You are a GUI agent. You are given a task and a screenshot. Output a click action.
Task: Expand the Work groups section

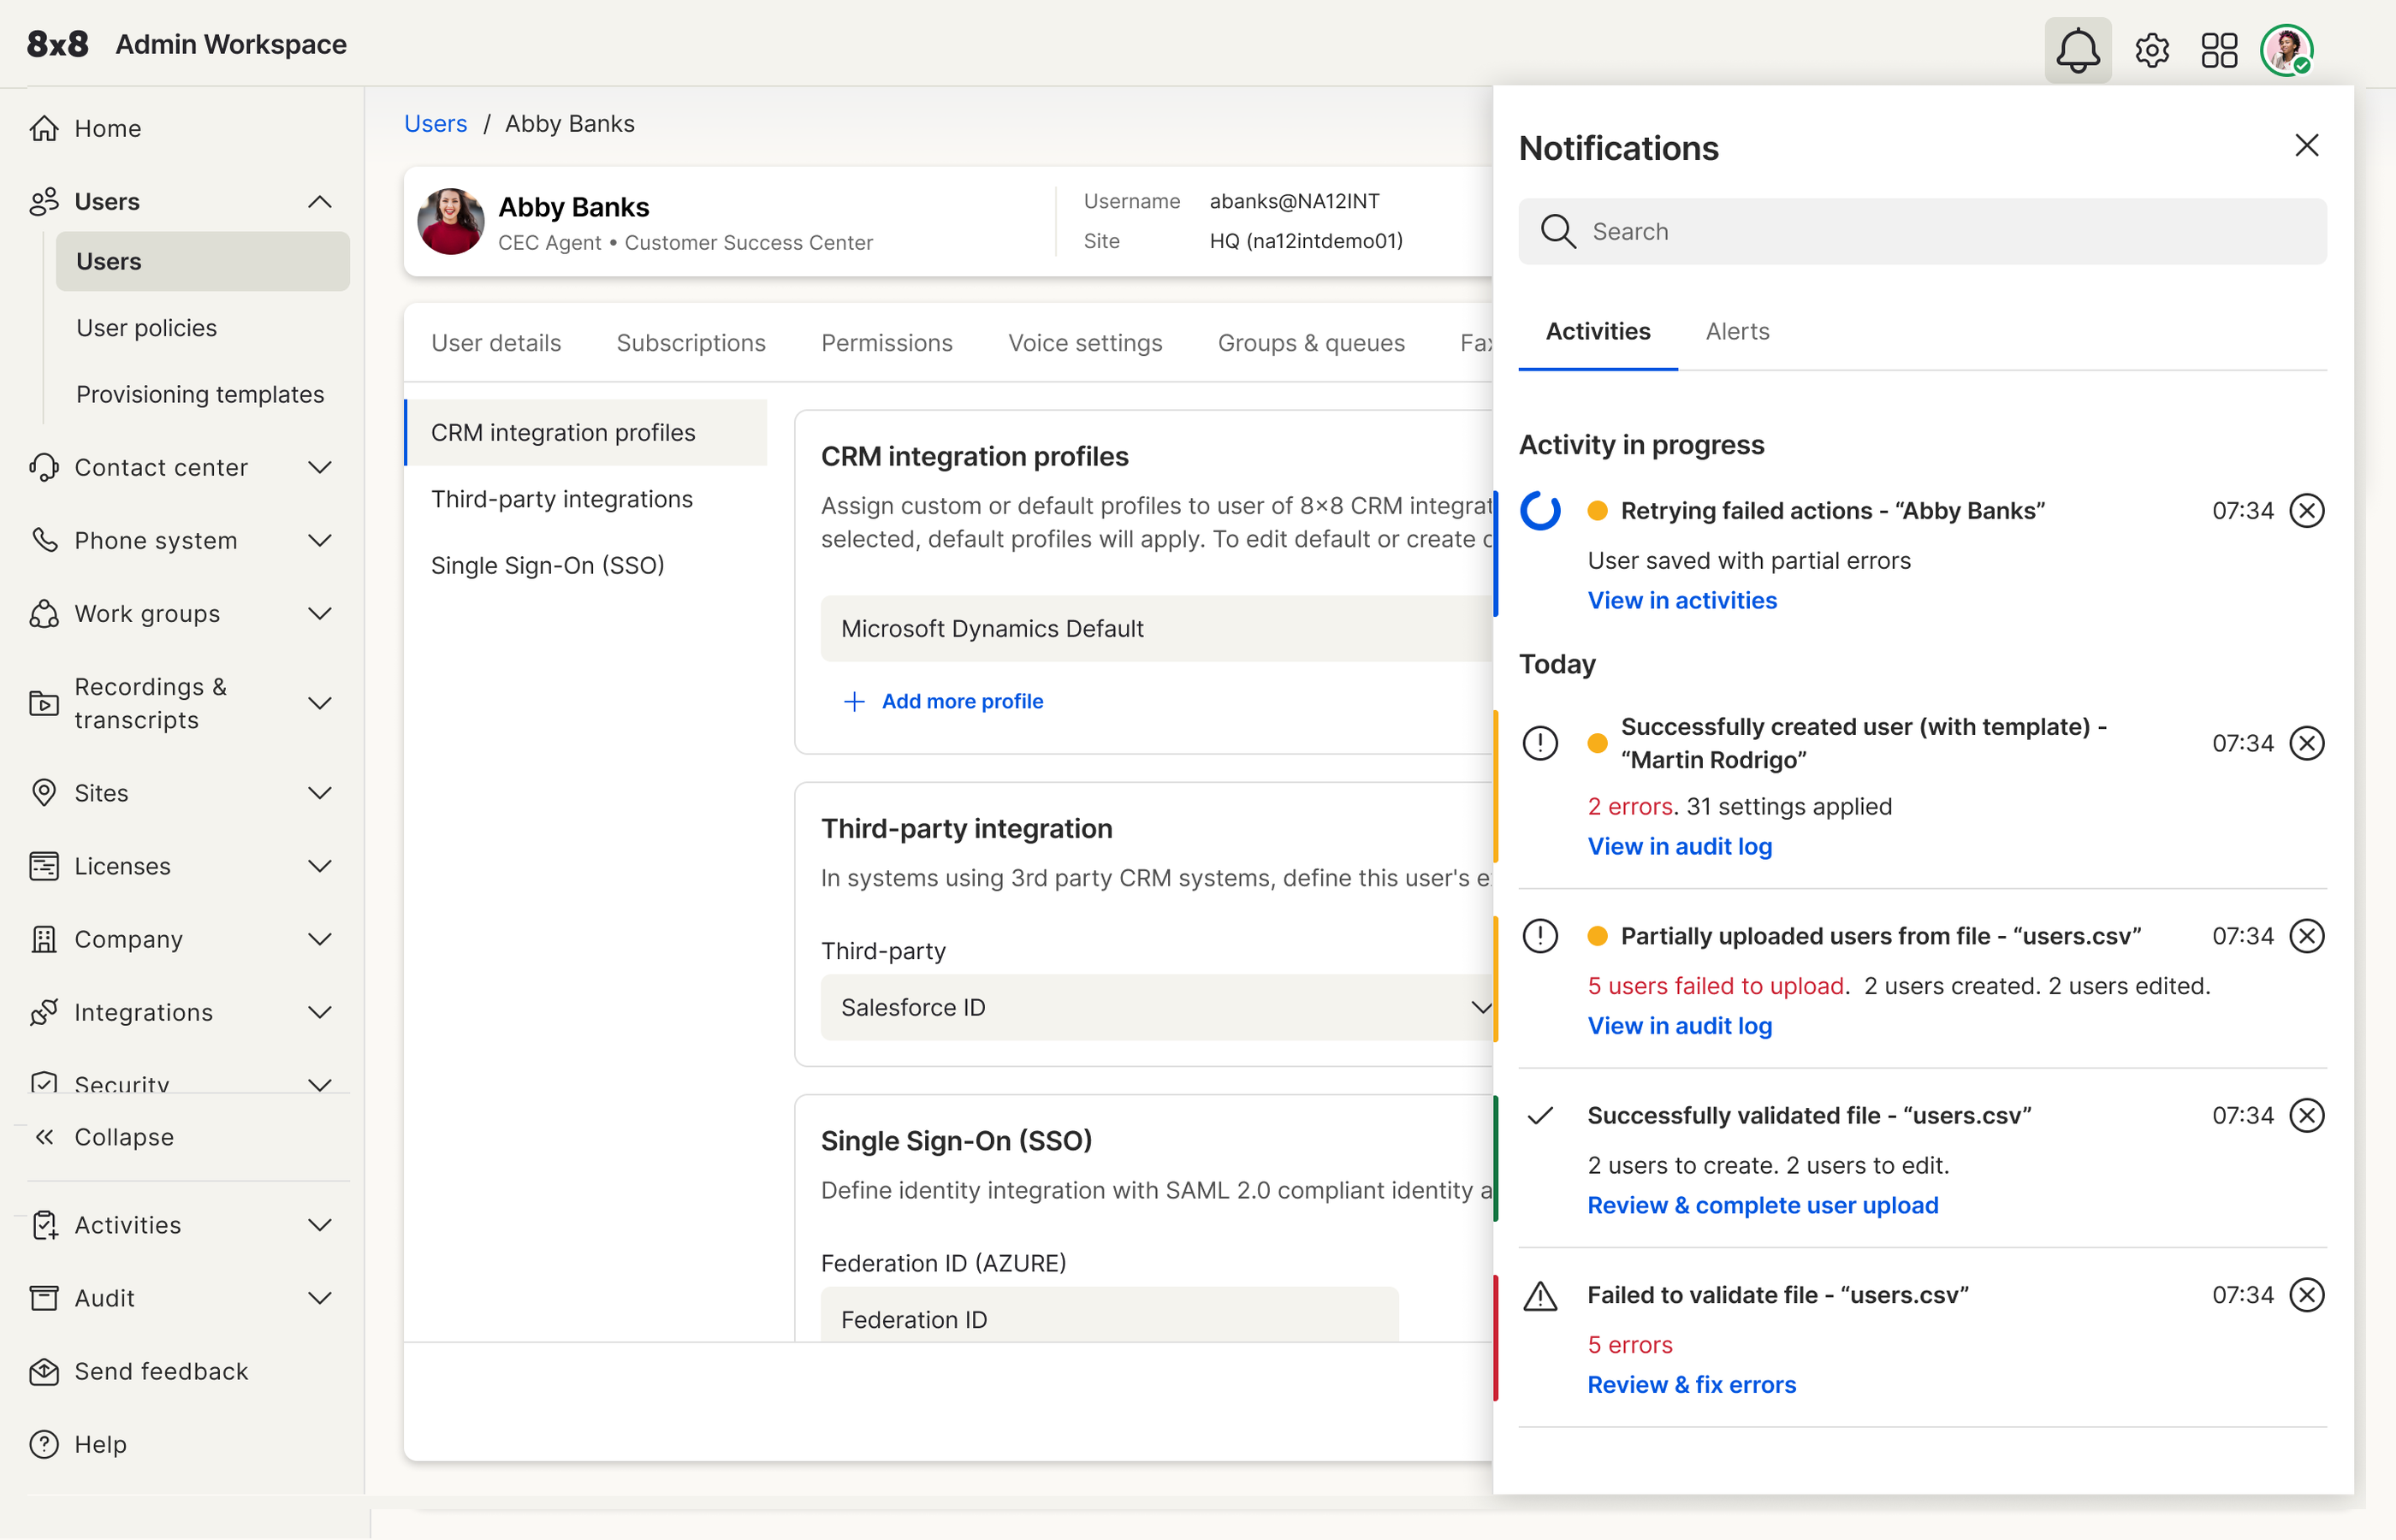[320, 614]
